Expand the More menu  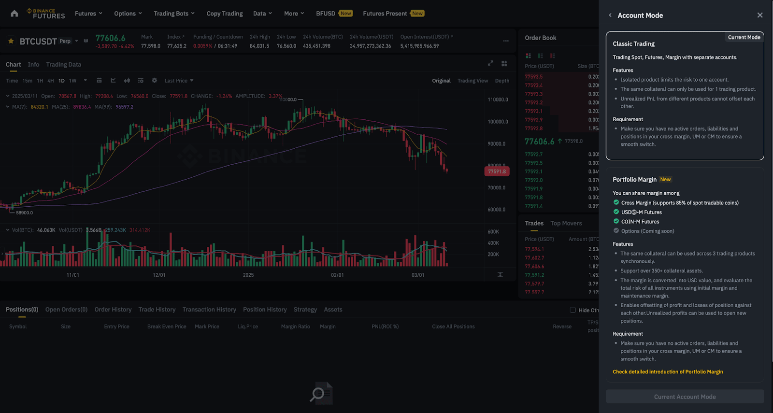pyautogui.click(x=294, y=14)
